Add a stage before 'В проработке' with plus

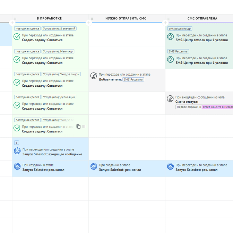click(12, 23)
